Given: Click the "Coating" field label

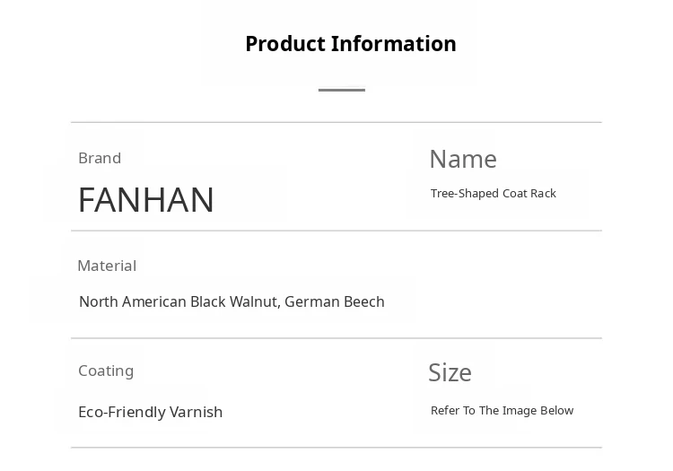Looking at the screenshot, I should (106, 371).
